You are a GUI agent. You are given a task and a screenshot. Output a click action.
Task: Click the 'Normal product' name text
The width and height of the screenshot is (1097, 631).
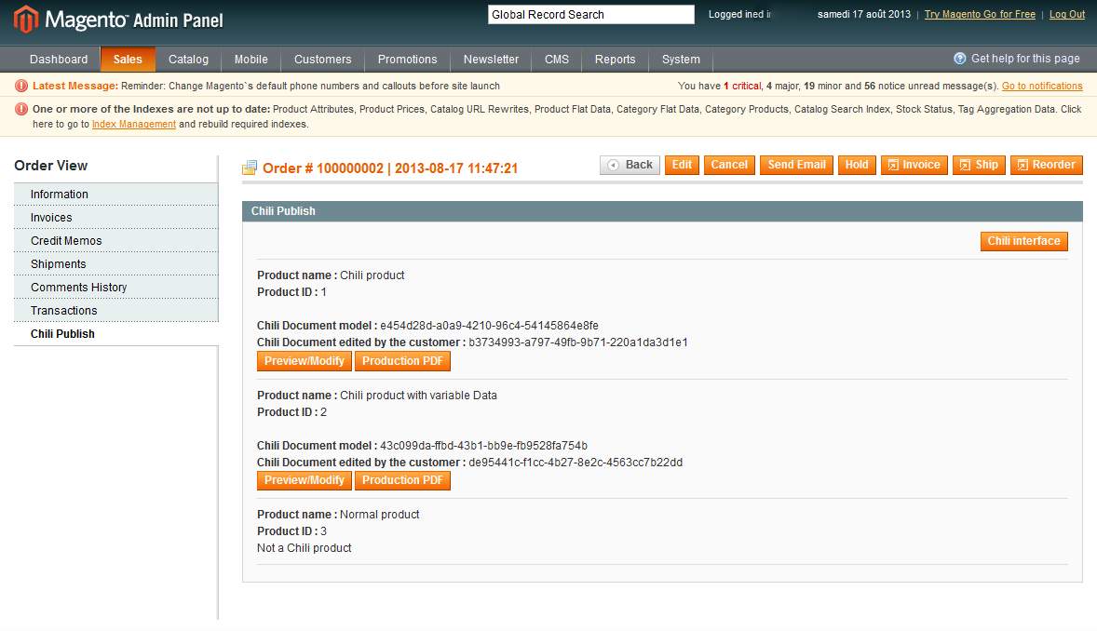379,514
